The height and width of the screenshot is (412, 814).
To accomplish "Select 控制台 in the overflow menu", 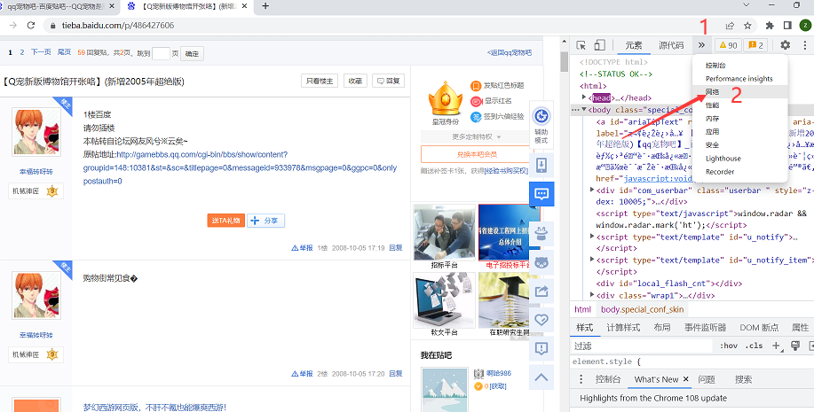I will point(739,66).
